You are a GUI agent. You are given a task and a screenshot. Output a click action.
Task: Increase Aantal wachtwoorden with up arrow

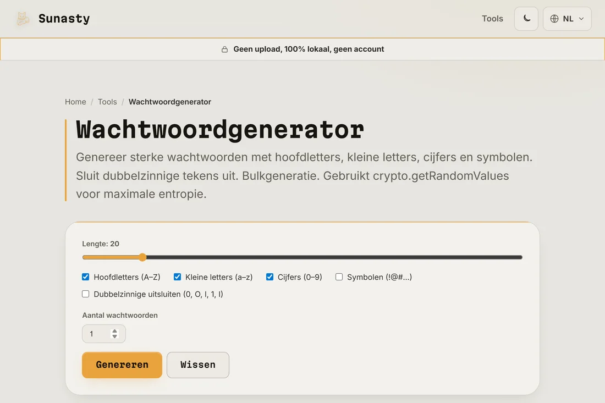click(x=114, y=332)
